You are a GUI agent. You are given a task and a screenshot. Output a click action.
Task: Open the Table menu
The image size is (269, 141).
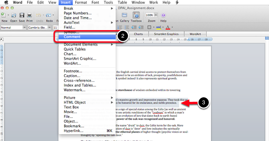point(122,2)
